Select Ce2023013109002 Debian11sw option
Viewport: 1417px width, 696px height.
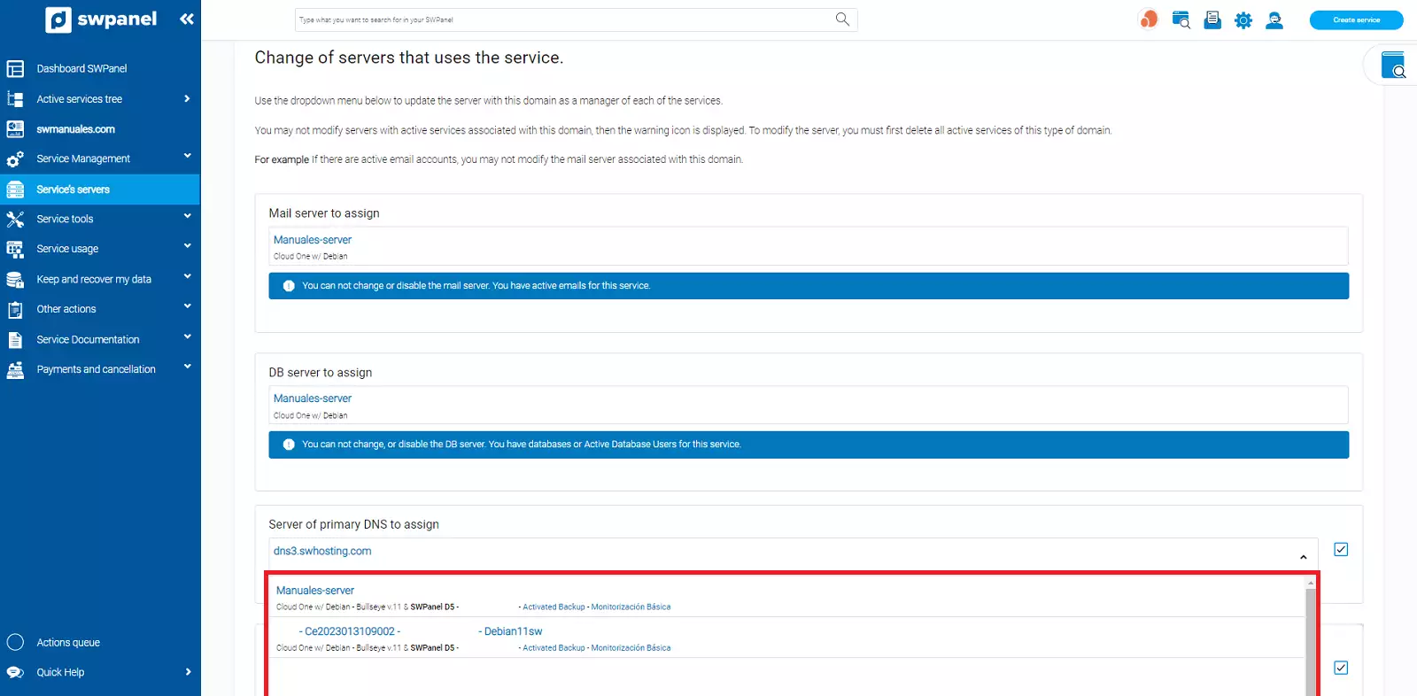[786, 638]
